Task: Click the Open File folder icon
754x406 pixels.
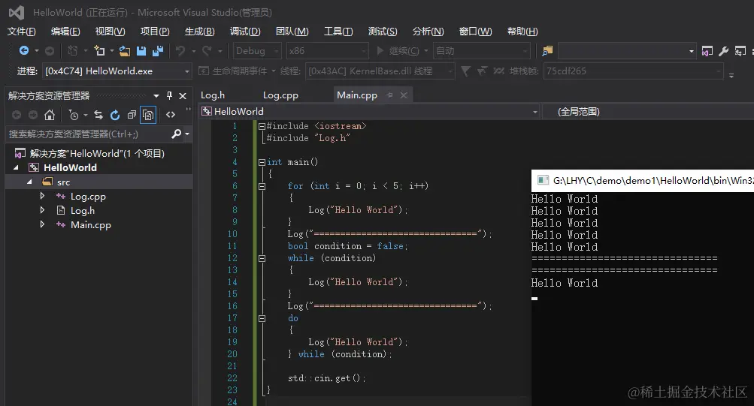Action: [x=125, y=51]
